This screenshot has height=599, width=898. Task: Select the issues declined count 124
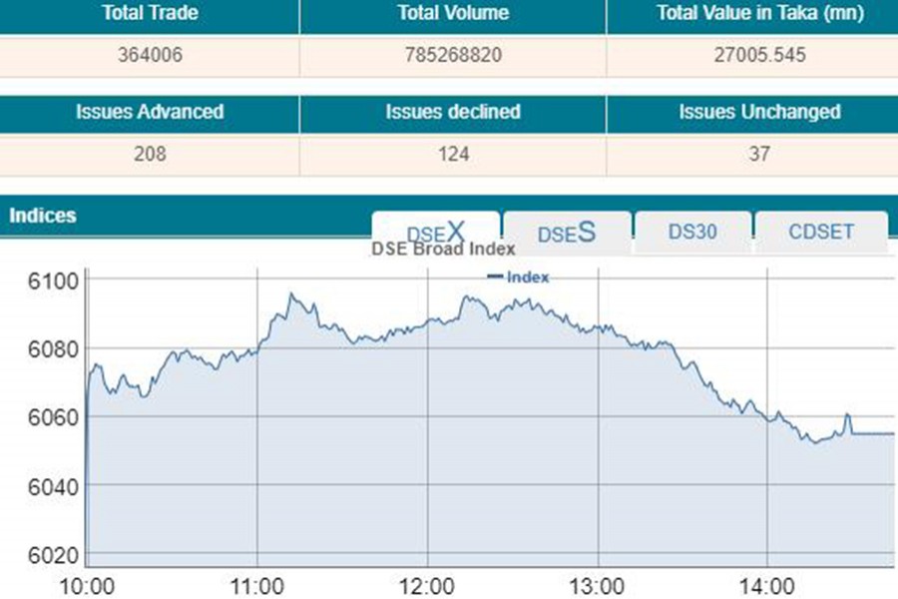[x=453, y=154]
